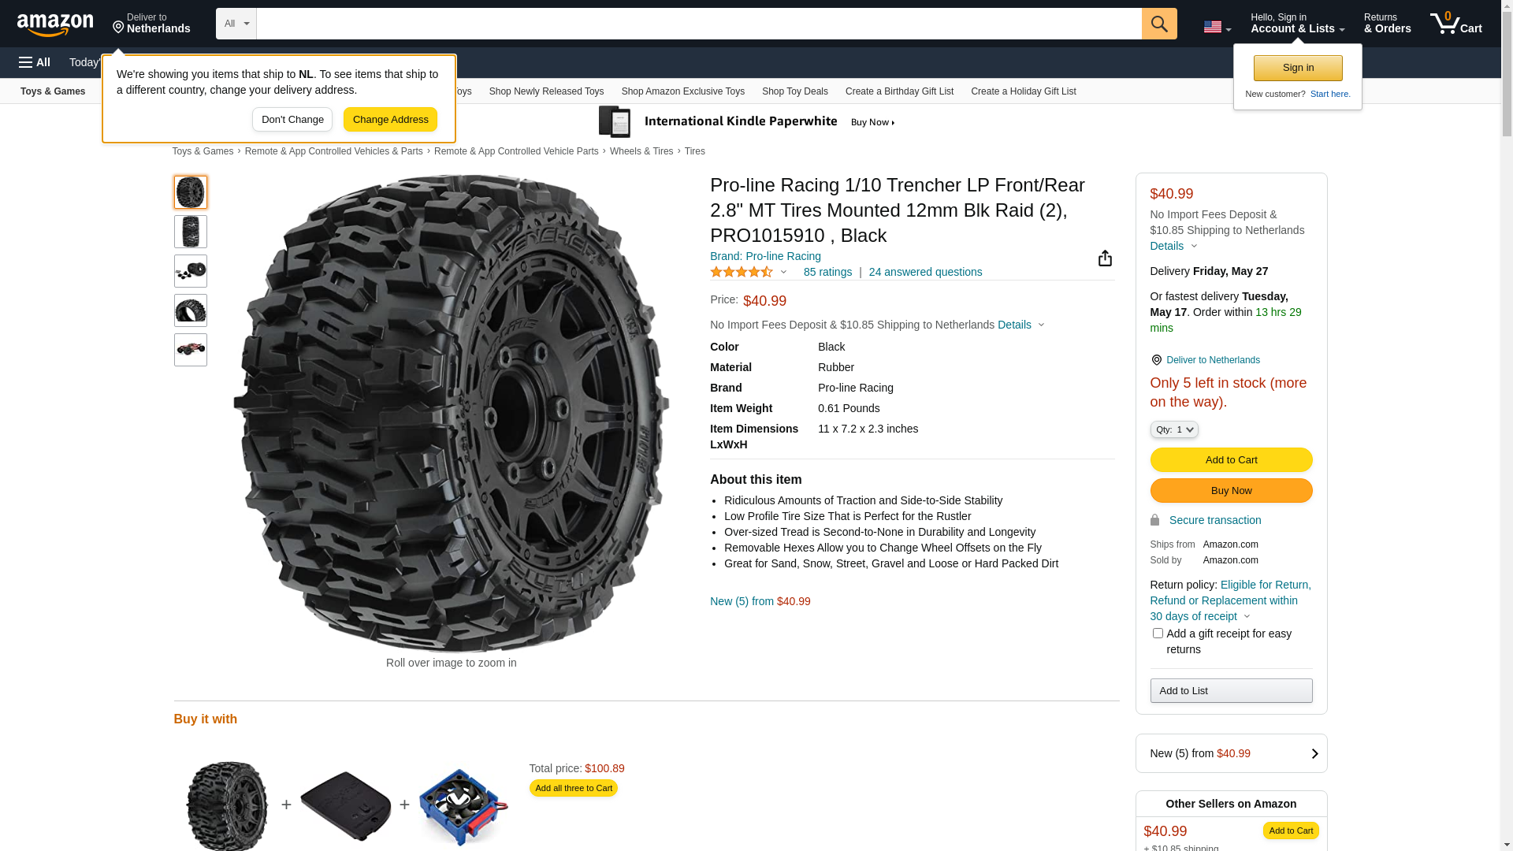
Task: Click the Change Address button
Action: pos(390,120)
